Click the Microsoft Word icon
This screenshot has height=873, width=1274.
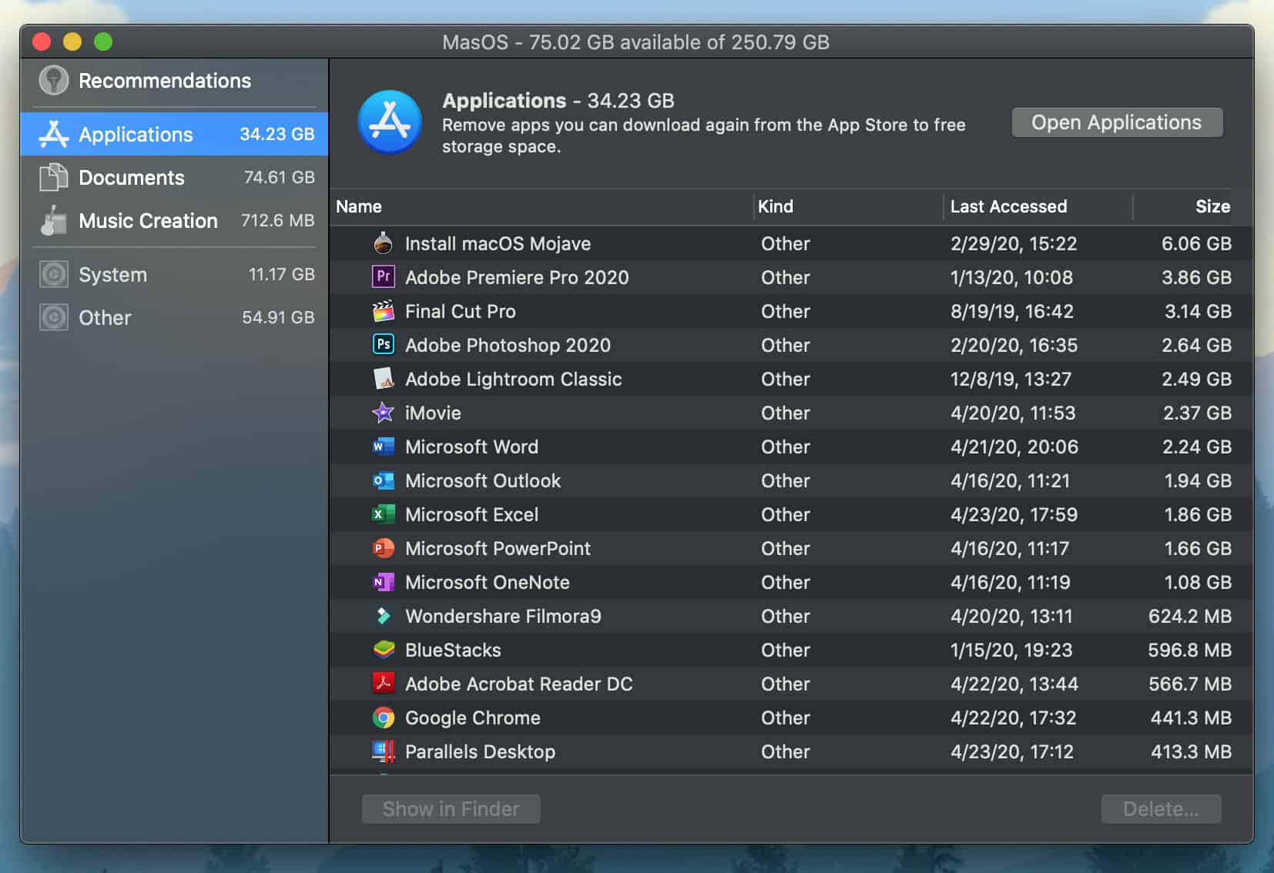coord(383,447)
